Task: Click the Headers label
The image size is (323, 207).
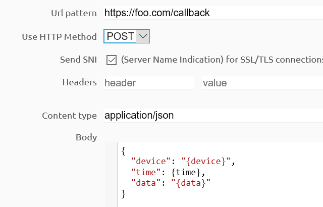Action: click(79, 82)
